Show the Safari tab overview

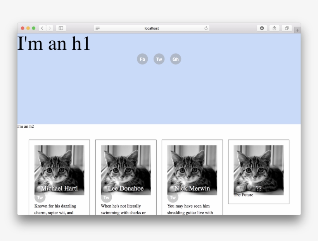[287, 28]
